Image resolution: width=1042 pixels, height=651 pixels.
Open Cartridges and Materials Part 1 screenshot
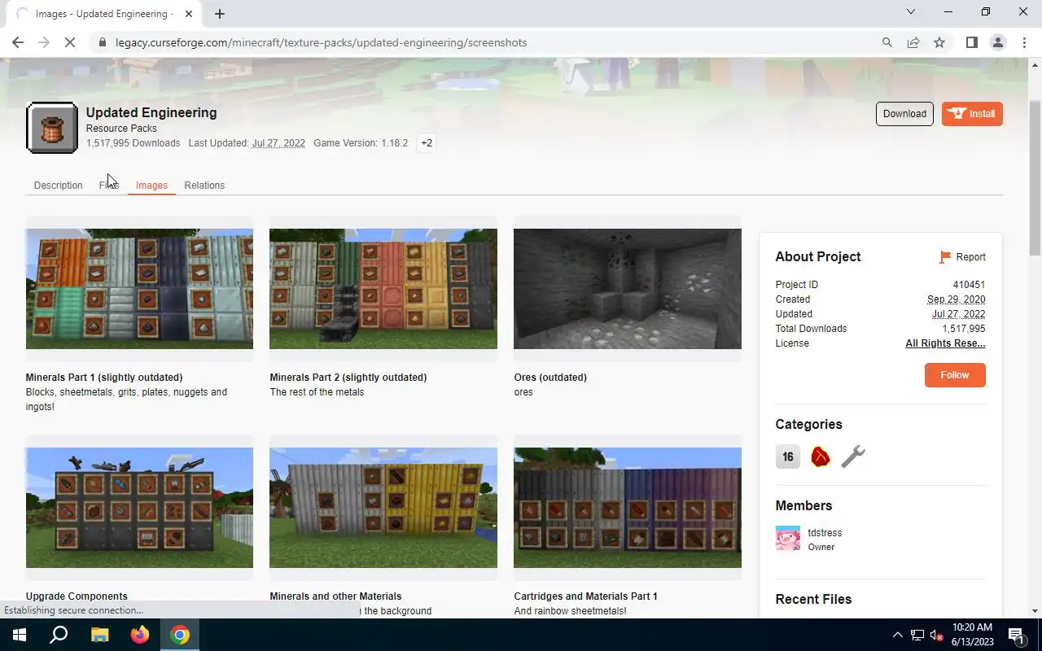628,508
